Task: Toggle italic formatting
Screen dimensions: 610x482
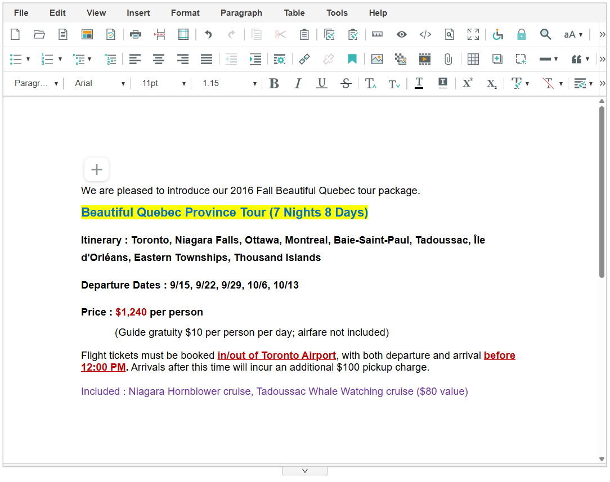Action: tap(298, 83)
